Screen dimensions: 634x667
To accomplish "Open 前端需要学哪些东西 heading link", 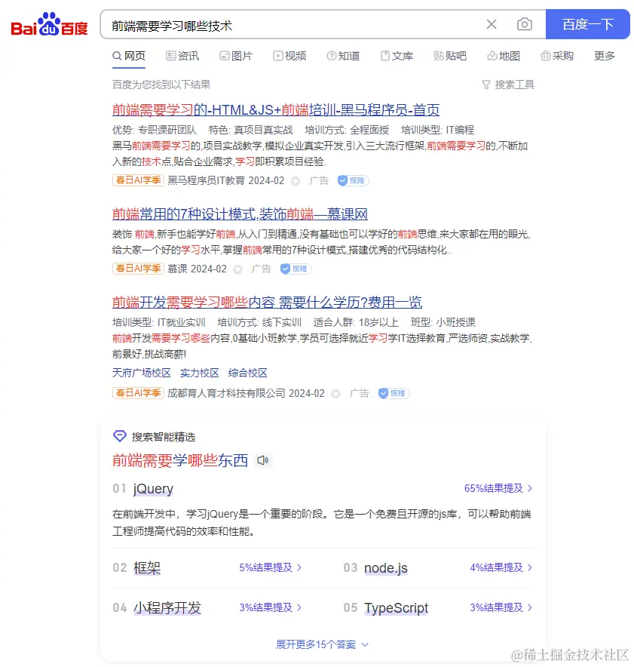I will tap(179, 460).
